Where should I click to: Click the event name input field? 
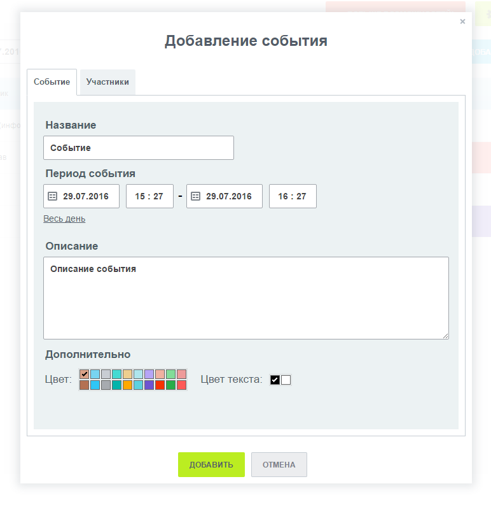pos(139,148)
